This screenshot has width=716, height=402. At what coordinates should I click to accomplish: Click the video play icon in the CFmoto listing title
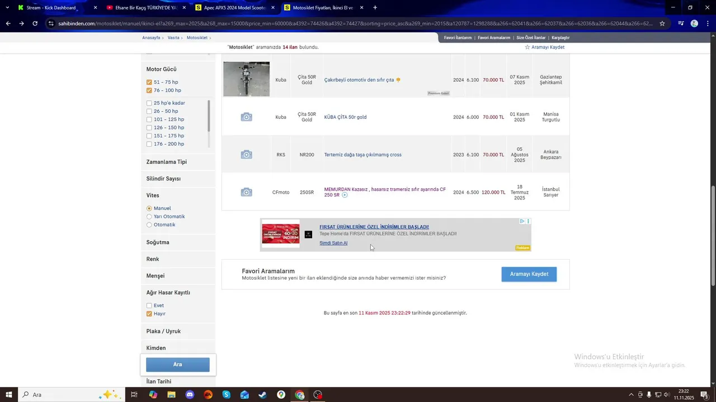345,195
